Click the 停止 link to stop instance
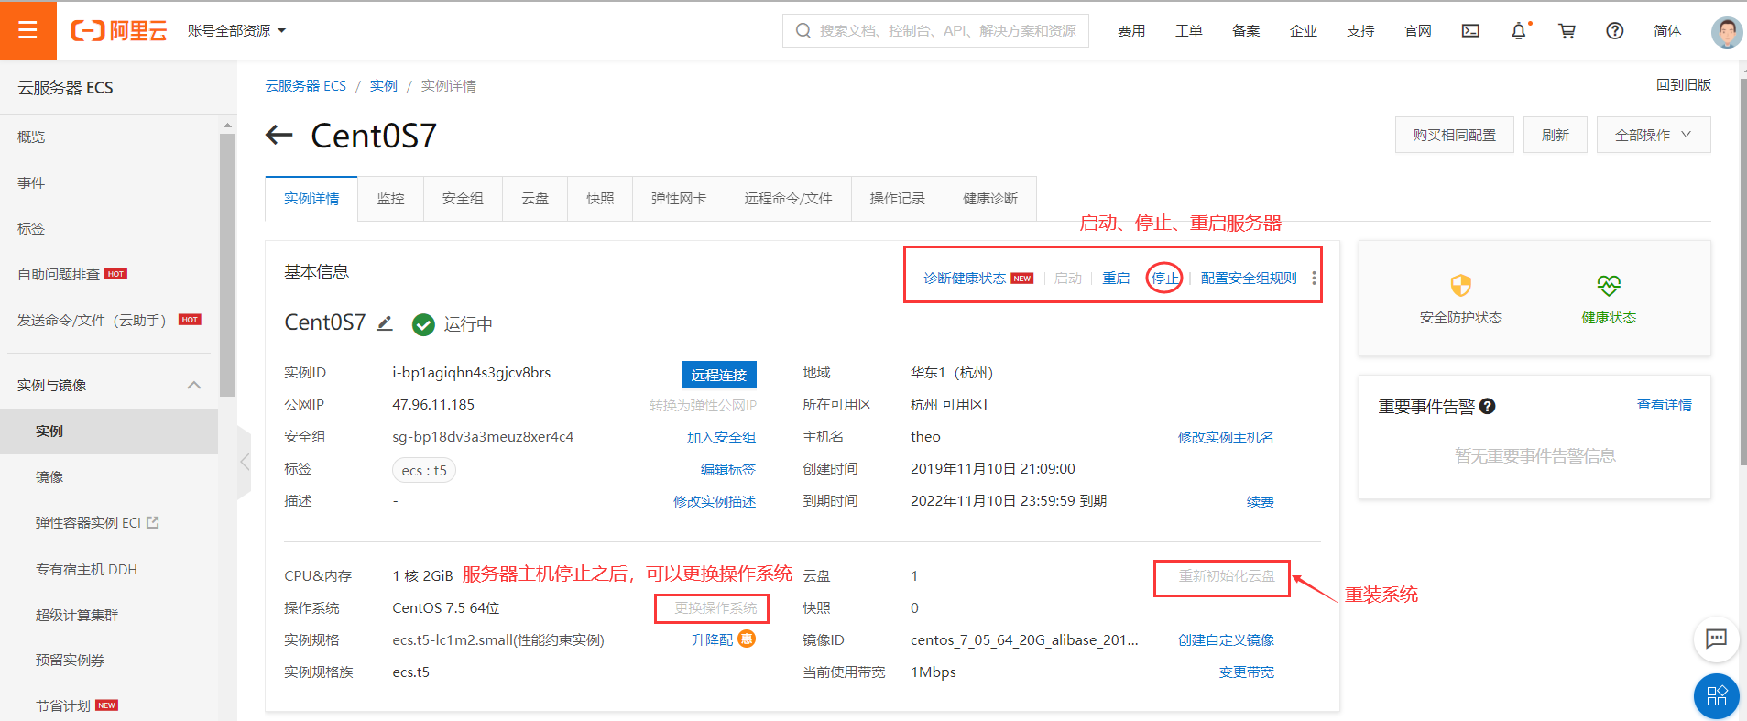The image size is (1747, 721). (x=1164, y=279)
